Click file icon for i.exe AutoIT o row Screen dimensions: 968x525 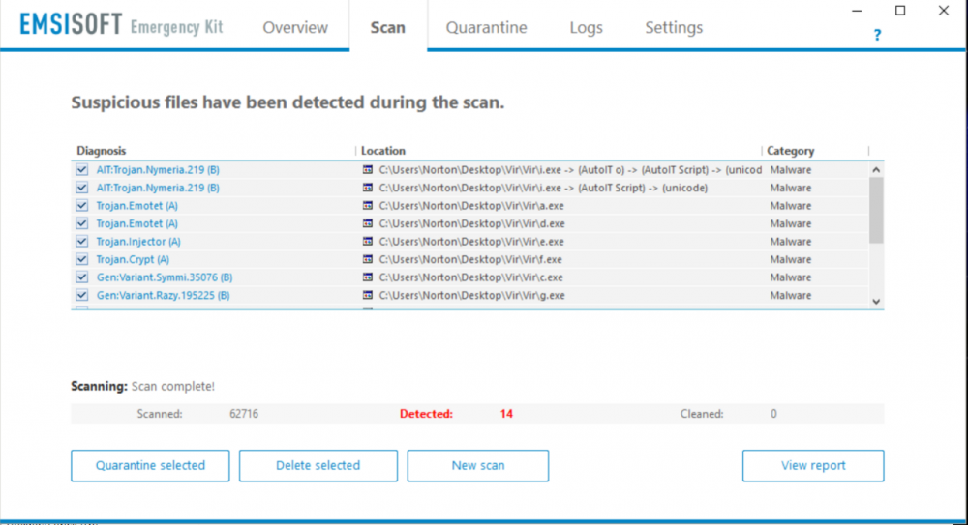point(368,169)
